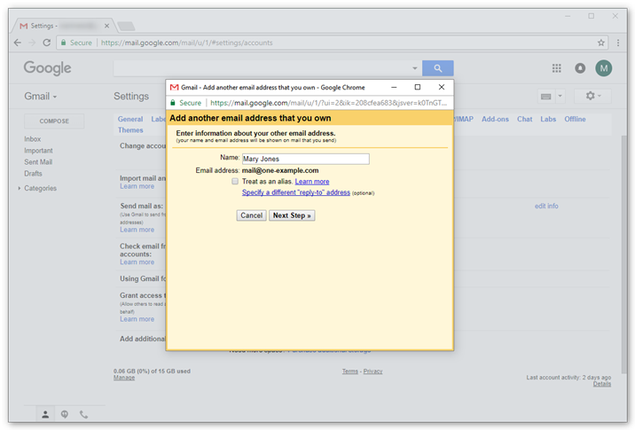Screen dimensions: 635x430
Task: Reload the Gmail settings page
Action: 47,43
